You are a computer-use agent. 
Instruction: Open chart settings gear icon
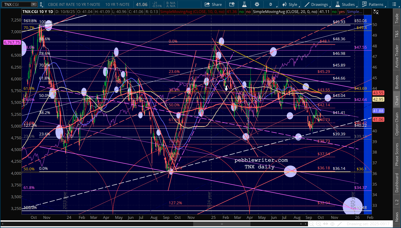point(257,4)
